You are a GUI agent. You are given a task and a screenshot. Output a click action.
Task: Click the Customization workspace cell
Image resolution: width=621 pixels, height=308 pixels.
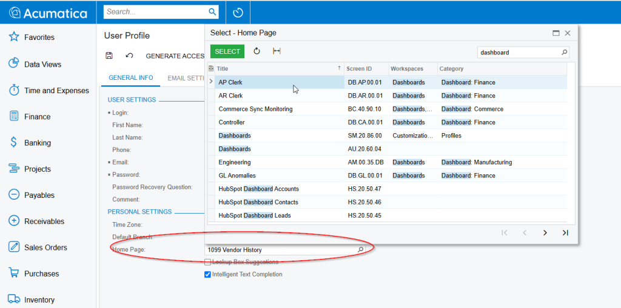click(x=412, y=136)
